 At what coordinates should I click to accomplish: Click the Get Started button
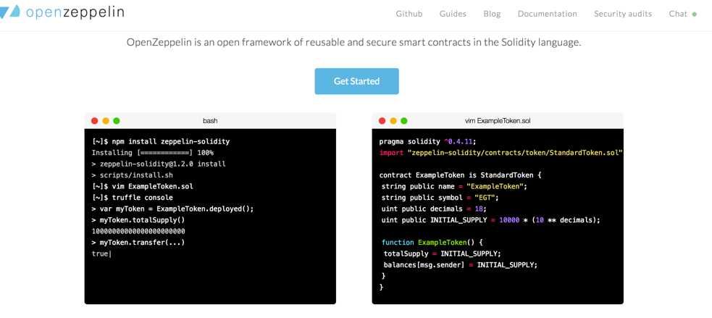pos(356,81)
